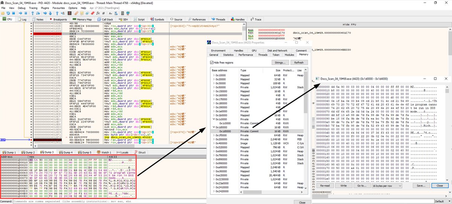
Task: Expand the 0x50000 memory region
Action: (214, 87)
